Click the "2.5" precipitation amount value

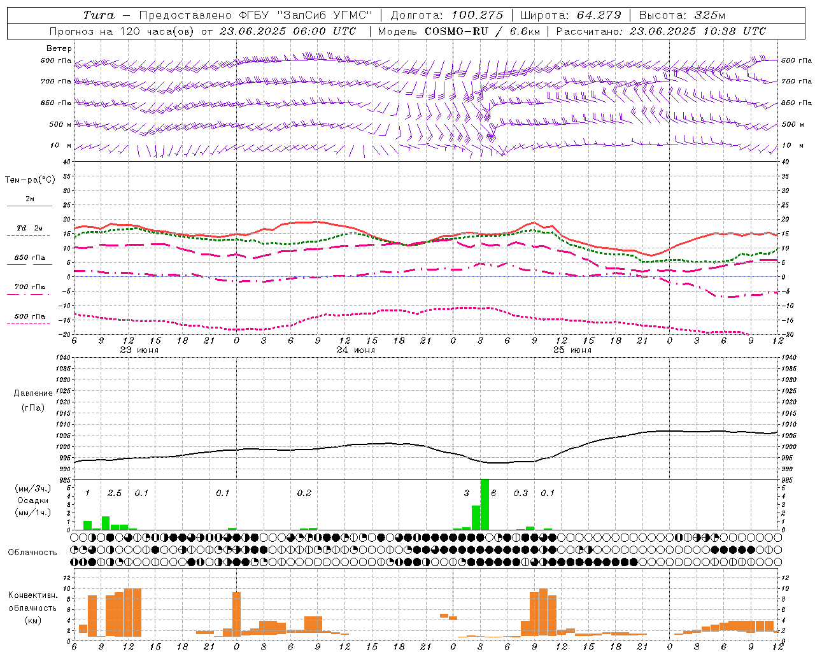point(115,493)
